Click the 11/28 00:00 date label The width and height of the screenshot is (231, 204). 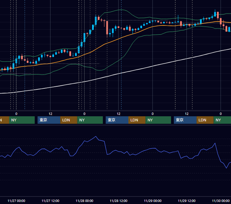(x=84, y=201)
